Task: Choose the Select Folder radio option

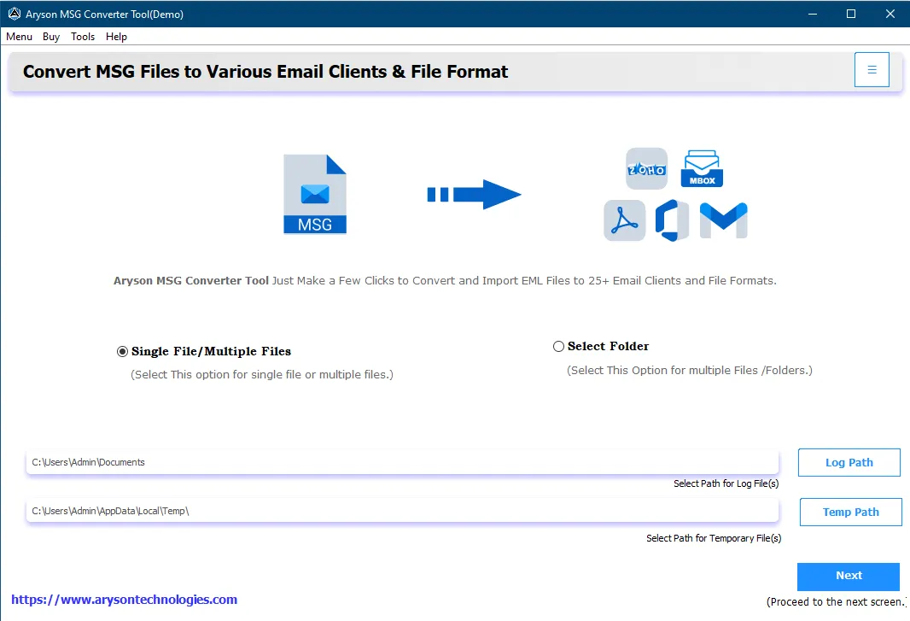Action: pos(558,347)
